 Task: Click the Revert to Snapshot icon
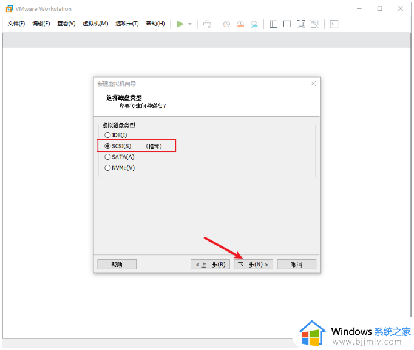tap(240, 24)
